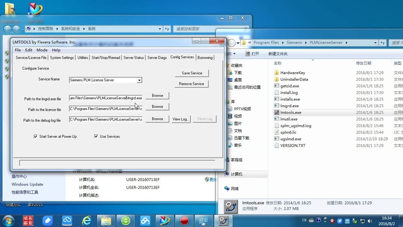The width and height of the screenshot is (403, 227).
Task: Expand the explorer address bar dropdown
Action: pos(376,43)
